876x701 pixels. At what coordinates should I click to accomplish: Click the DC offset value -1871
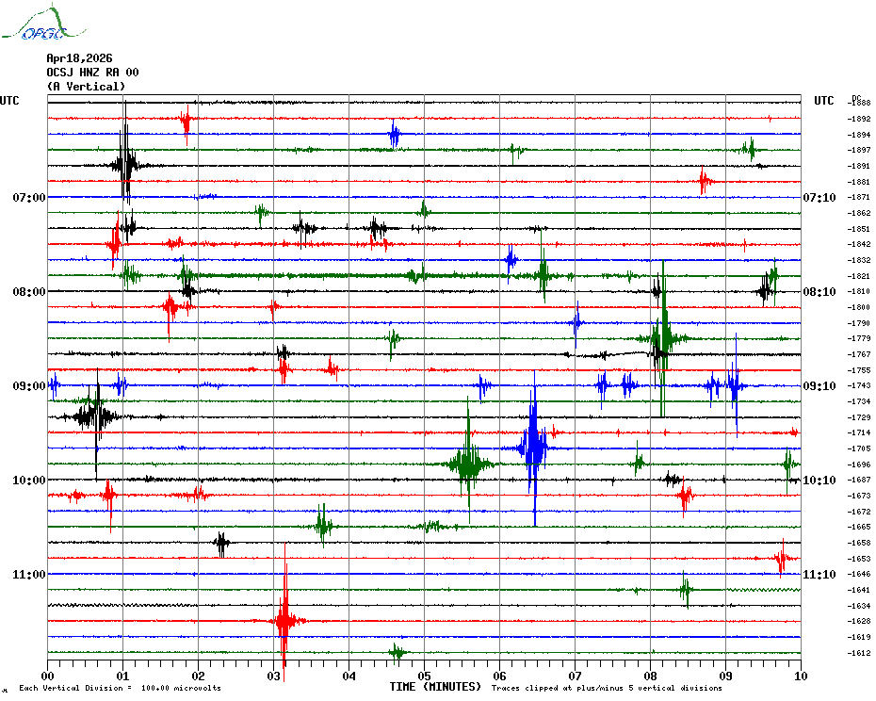click(859, 197)
